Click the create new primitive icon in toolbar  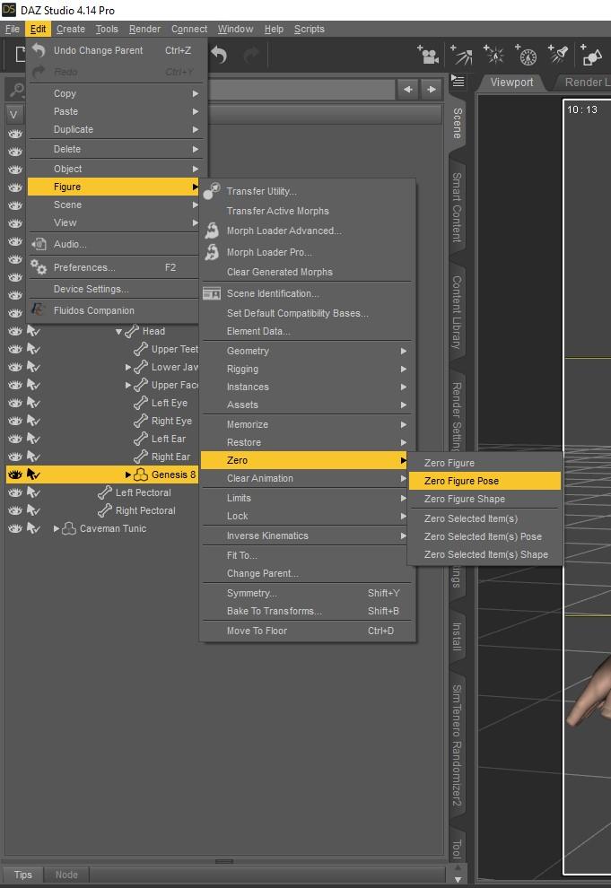592,55
